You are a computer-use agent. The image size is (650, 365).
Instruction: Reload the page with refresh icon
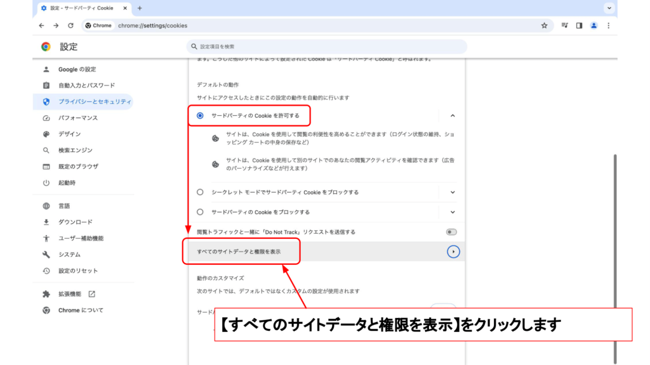[70, 25]
